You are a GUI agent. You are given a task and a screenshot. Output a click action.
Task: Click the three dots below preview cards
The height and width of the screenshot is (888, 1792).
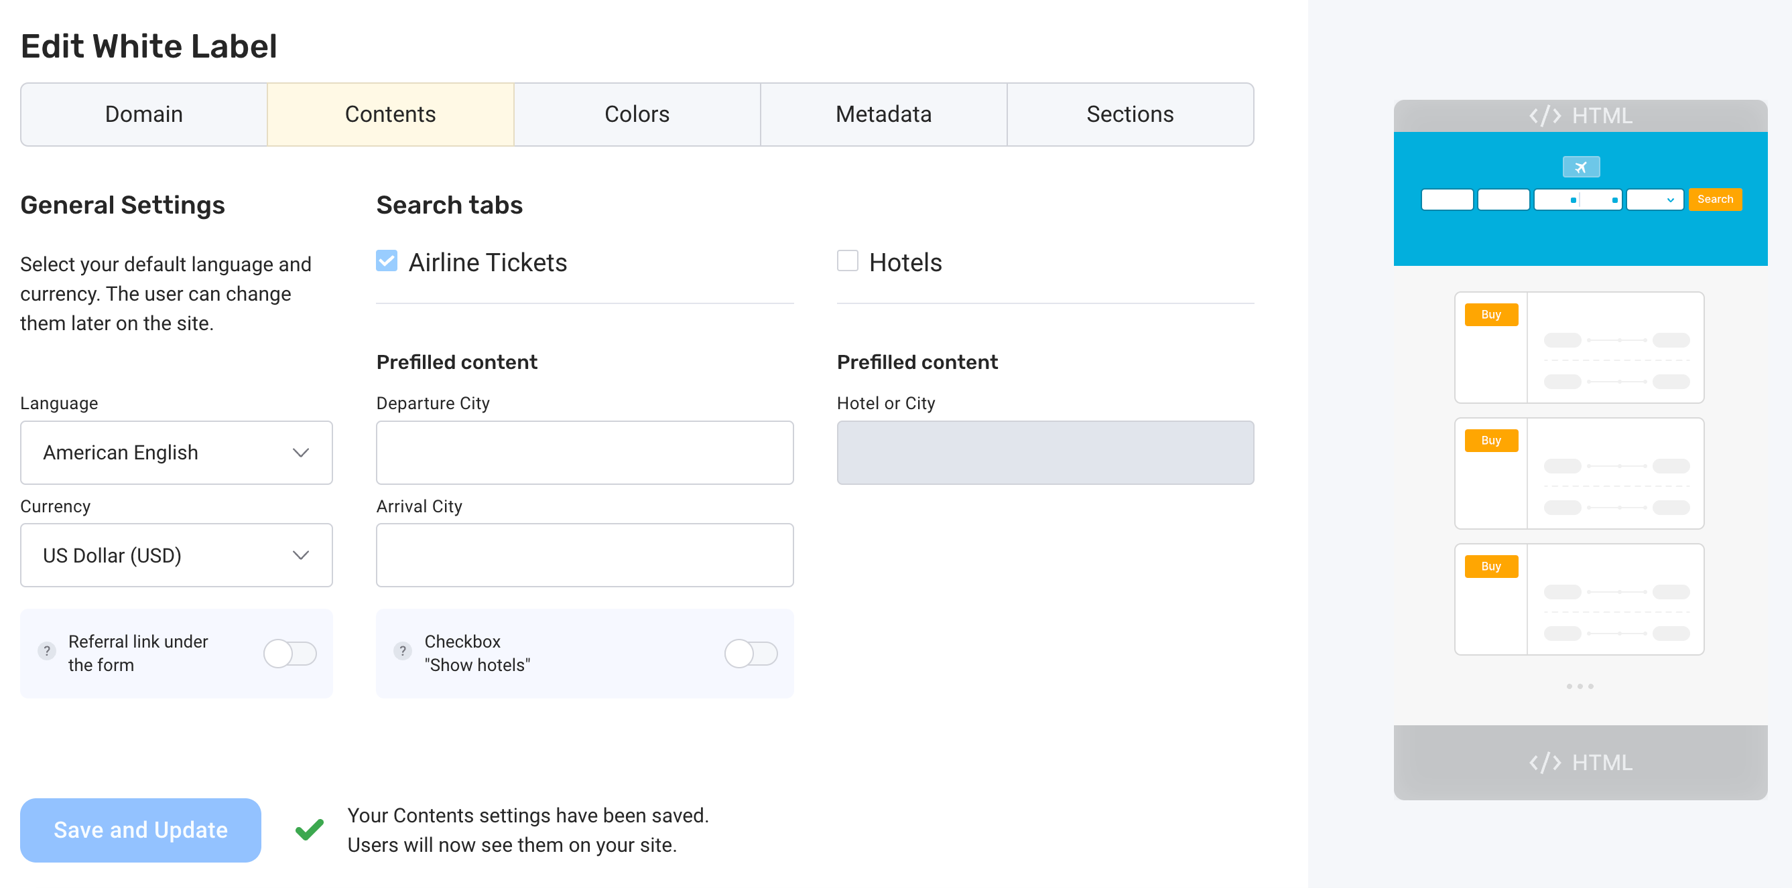pyautogui.click(x=1579, y=686)
